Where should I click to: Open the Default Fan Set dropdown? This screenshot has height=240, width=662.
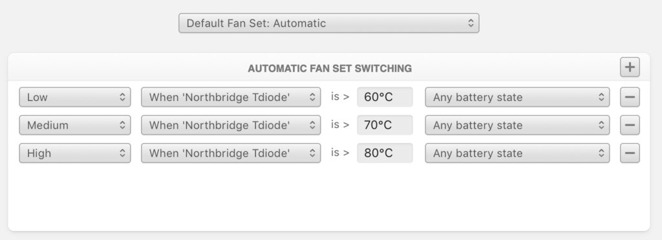(329, 23)
